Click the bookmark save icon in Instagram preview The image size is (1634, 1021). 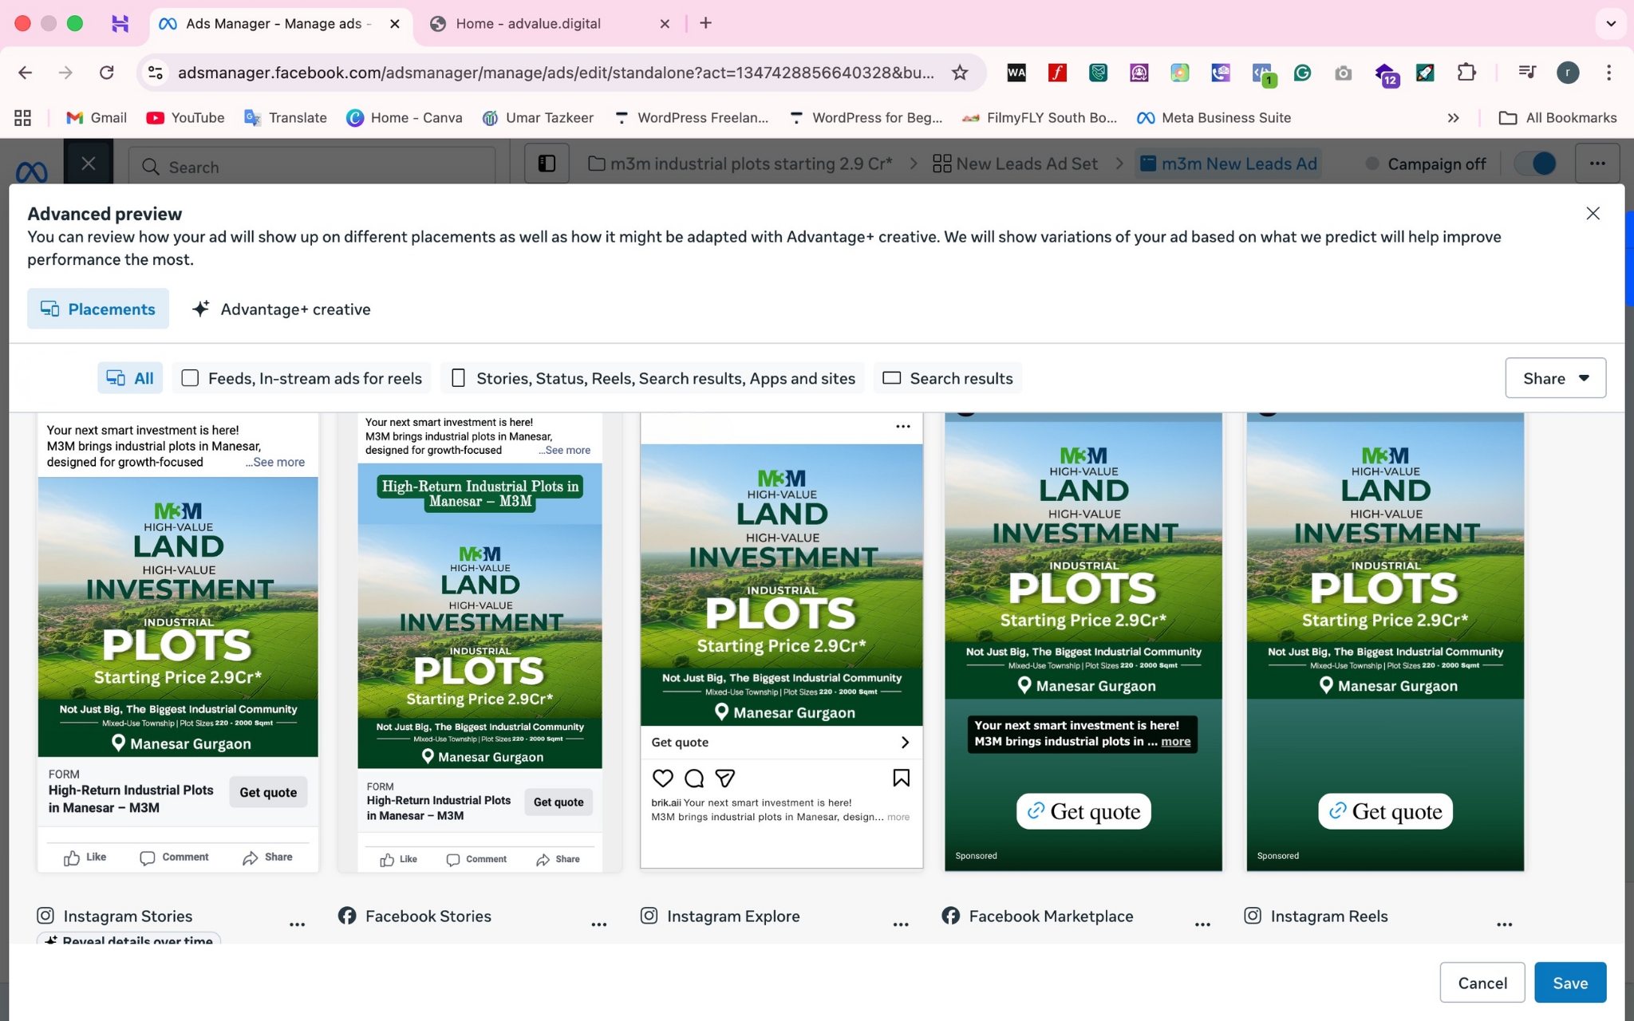click(x=901, y=778)
